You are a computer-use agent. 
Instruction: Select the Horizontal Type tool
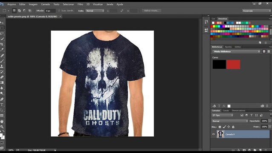coord(2,105)
